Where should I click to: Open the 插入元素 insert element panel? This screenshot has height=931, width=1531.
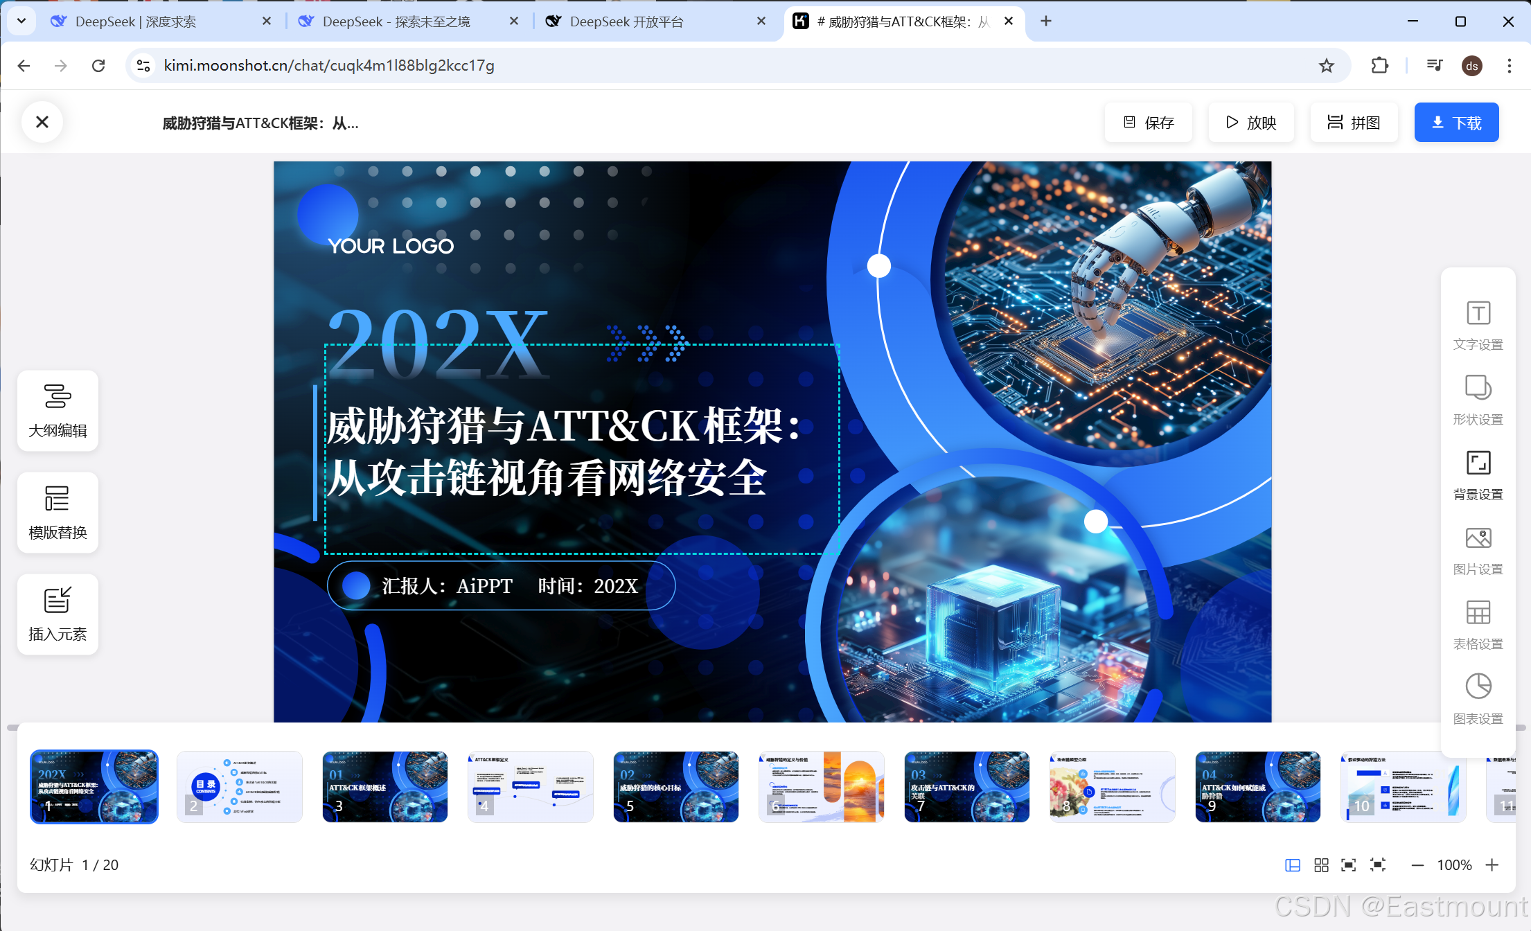(x=57, y=614)
